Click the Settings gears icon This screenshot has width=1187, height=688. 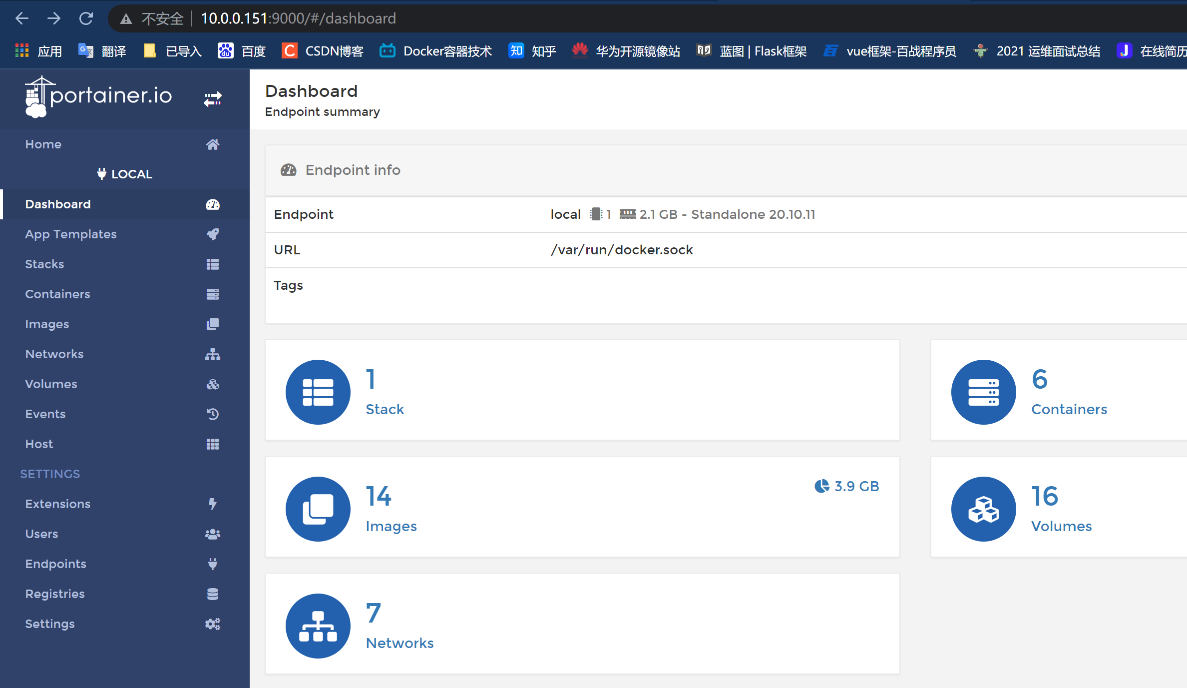click(212, 624)
